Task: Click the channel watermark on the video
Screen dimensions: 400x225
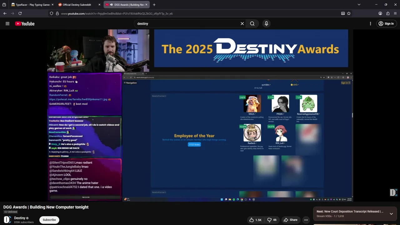Action: tap(393, 192)
